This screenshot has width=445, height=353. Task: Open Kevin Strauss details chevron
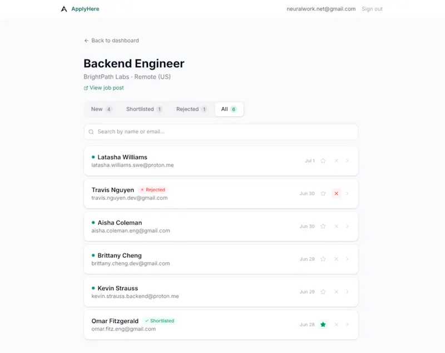(x=347, y=292)
